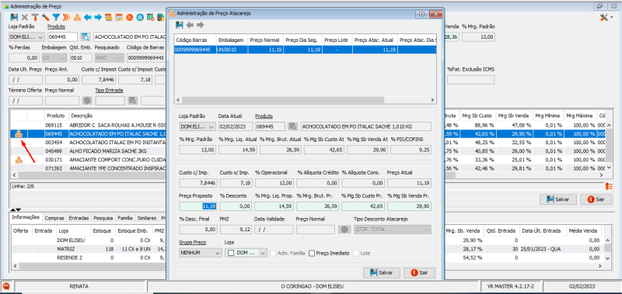Switch to the Similares tab

coord(147,218)
